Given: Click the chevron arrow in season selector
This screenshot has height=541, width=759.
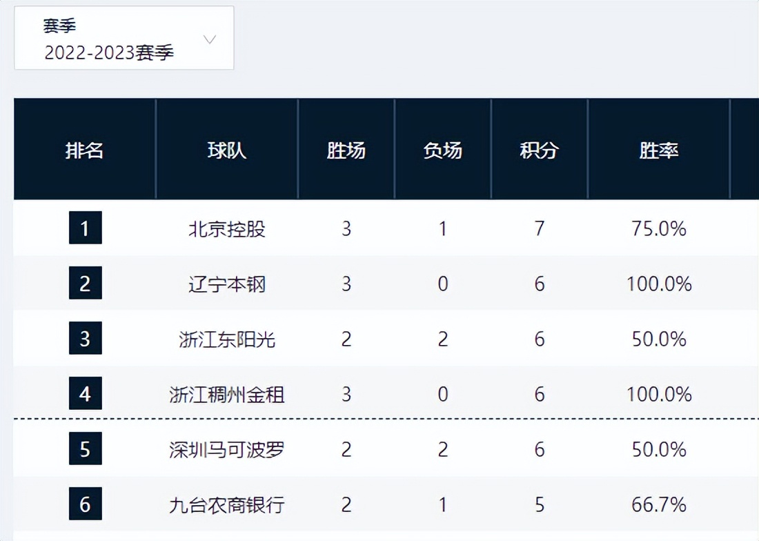Looking at the screenshot, I should [x=210, y=39].
